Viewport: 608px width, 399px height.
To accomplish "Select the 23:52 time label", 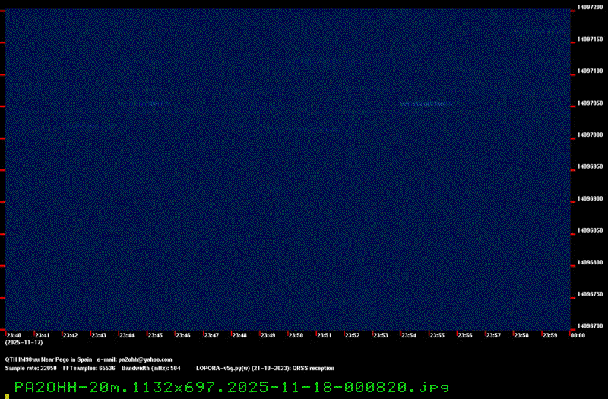I will coord(353,335).
